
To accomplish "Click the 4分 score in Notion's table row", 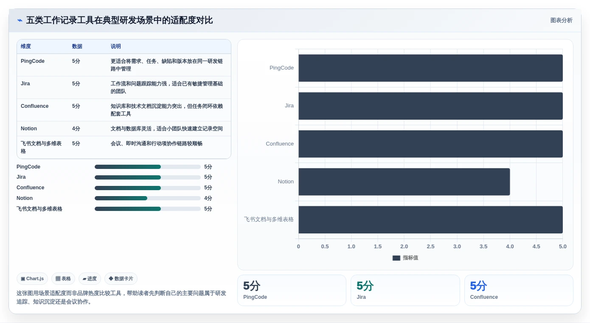I will point(76,129).
